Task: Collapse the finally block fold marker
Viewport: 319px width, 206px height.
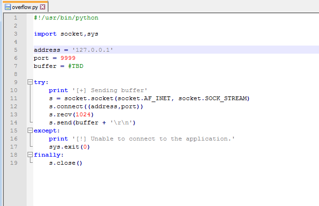Action: click(30, 155)
